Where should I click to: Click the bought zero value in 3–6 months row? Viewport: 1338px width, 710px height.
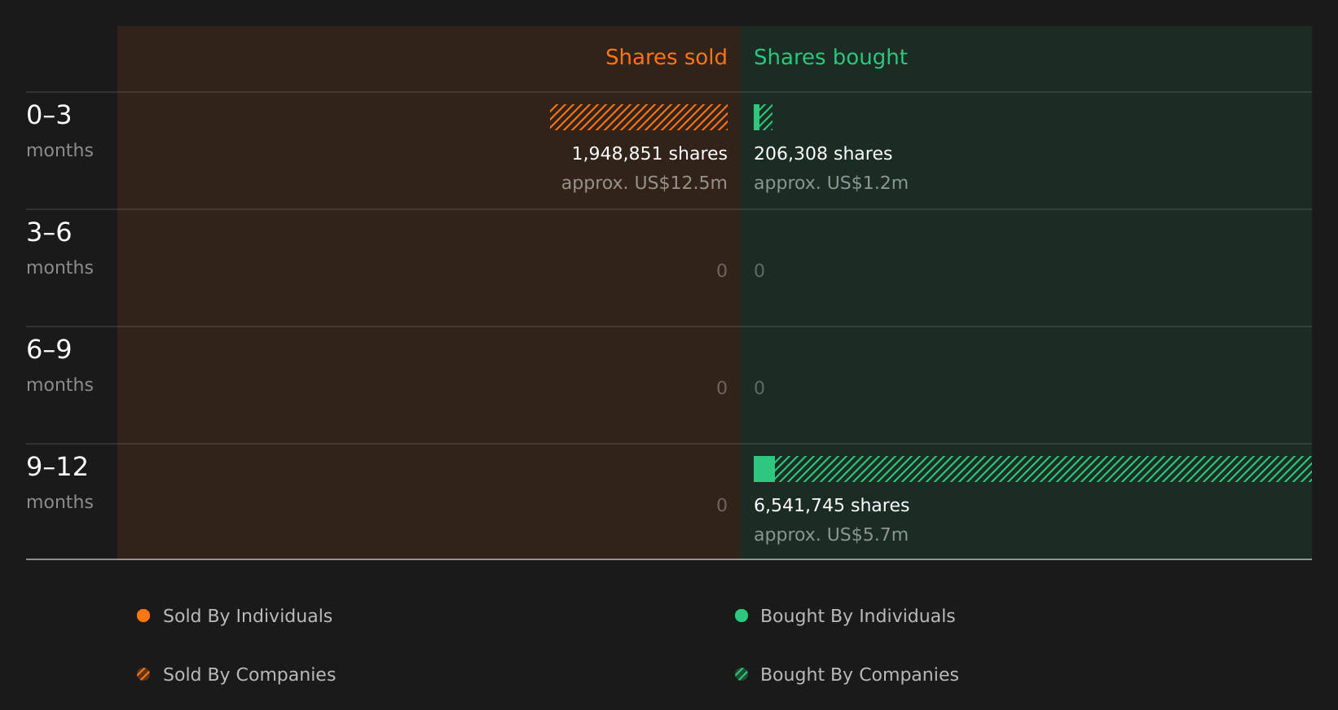759,270
